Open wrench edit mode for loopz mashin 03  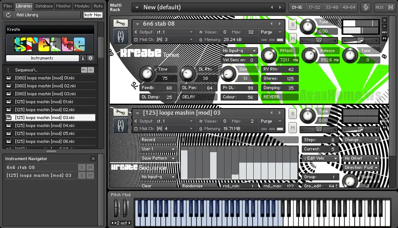[120, 112]
